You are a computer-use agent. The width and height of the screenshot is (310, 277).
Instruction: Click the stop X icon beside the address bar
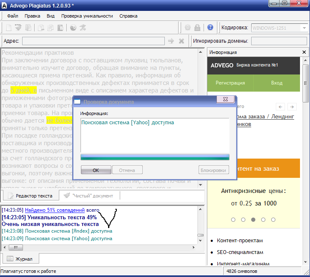coord(181,41)
